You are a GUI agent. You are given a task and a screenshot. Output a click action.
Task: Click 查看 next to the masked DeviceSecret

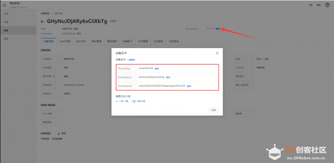218,29
